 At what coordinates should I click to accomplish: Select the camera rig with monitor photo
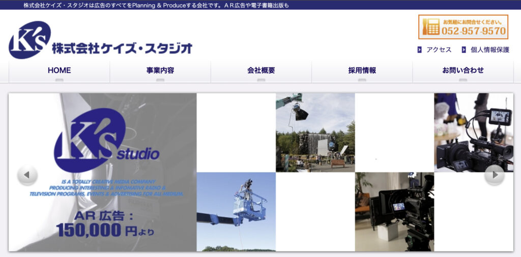pos(474,132)
